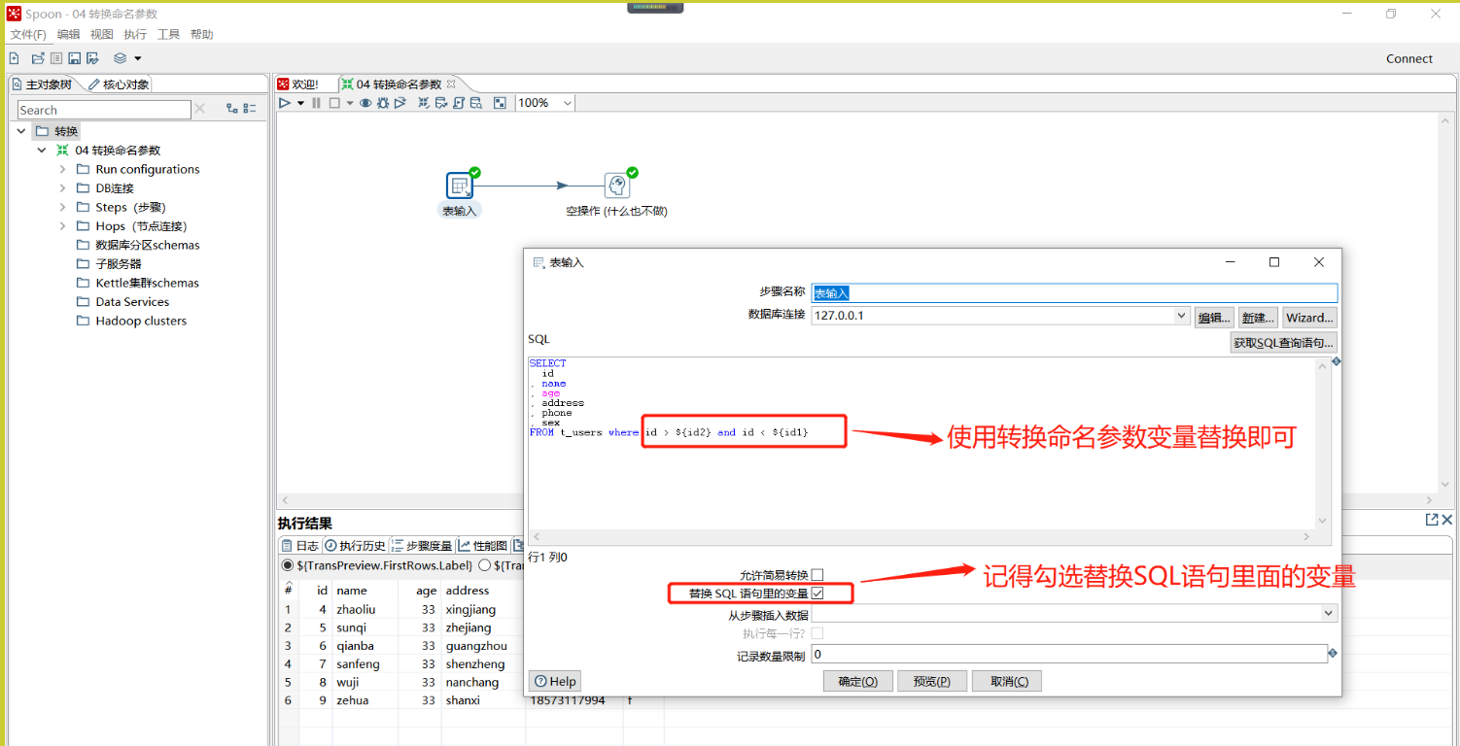The image size is (1460, 746).
Task: Run the transformation with the play icon
Action: [x=285, y=103]
